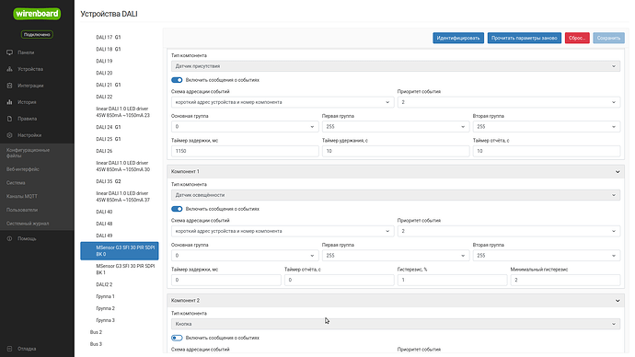Open Вторая группа dropdown in Компонент 1
This screenshot has width=635, height=357.
click(546, 256)
